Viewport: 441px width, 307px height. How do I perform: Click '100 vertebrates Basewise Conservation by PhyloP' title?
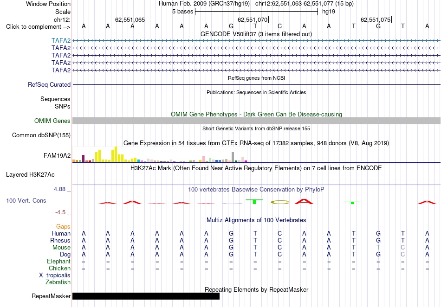coord(256,190)
